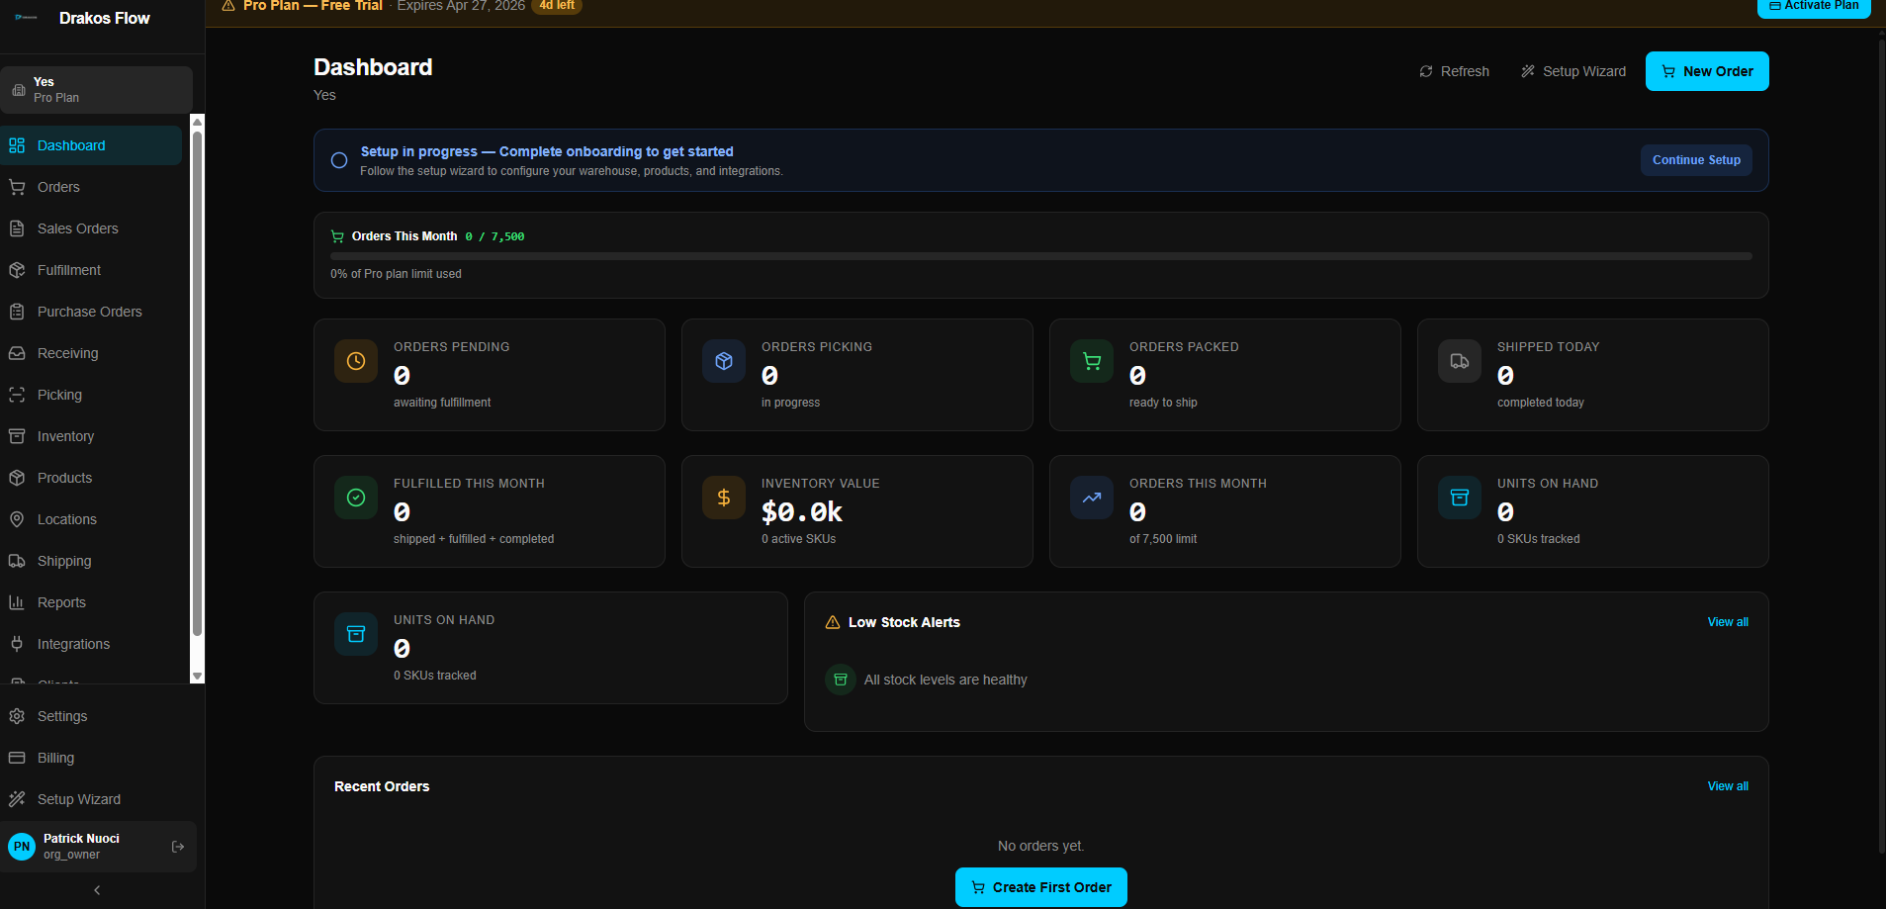Image resolution: width=1886 pixels, height=909 pixels.
Task: Click the Orders This Month trend arrow icon
Action: (1092, 498)
